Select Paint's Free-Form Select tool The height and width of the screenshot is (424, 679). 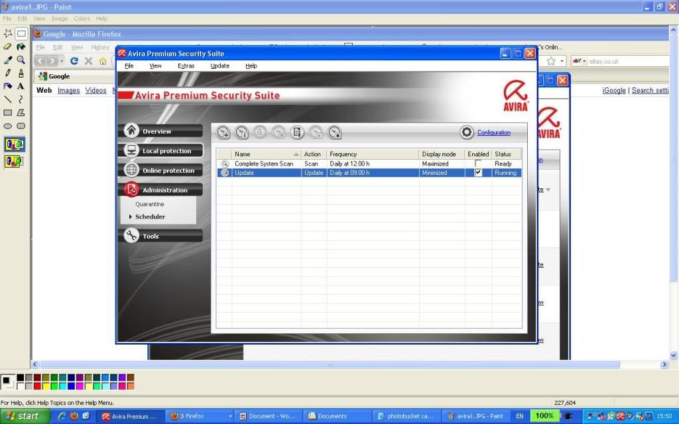pyautogui.click(x=8, y=33)
